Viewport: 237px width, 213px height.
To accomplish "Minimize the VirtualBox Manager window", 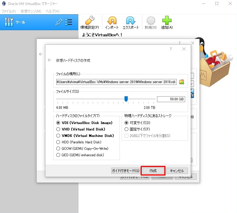I will point(204,4).
